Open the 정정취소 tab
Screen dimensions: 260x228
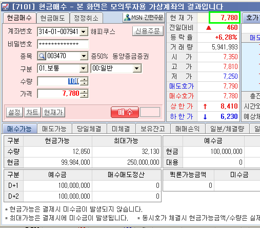[86, 18]
